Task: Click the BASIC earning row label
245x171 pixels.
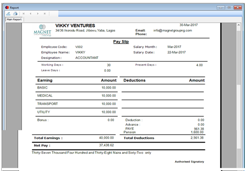Action: click(42, 88)
